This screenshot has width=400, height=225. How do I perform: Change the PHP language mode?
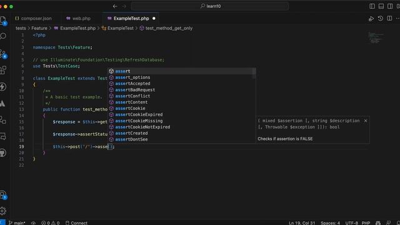pos(366,222)
